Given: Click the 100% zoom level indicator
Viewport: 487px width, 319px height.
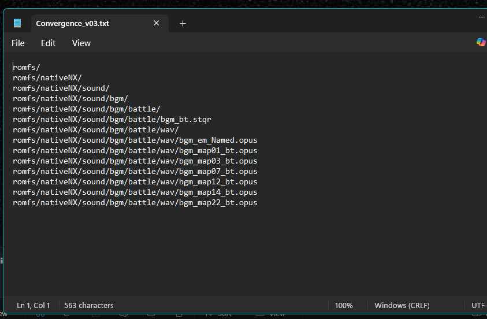Looking at the screenshot, I should pos(344,305).
